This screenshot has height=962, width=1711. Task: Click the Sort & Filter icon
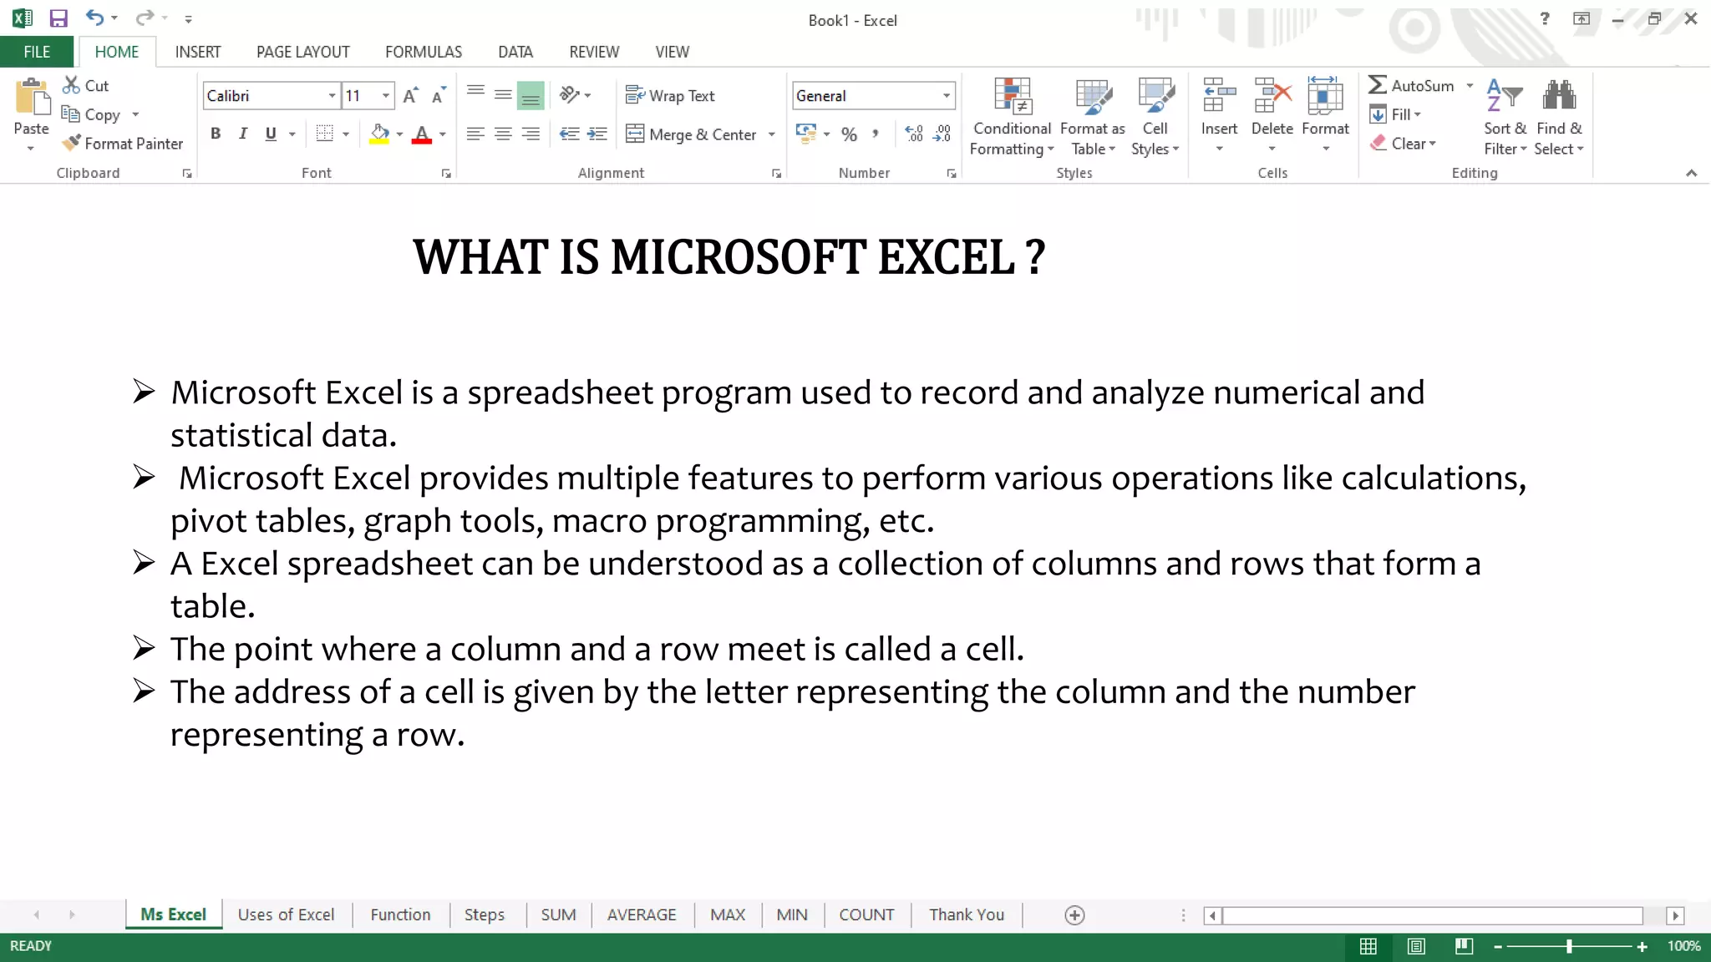point(1505,94)
